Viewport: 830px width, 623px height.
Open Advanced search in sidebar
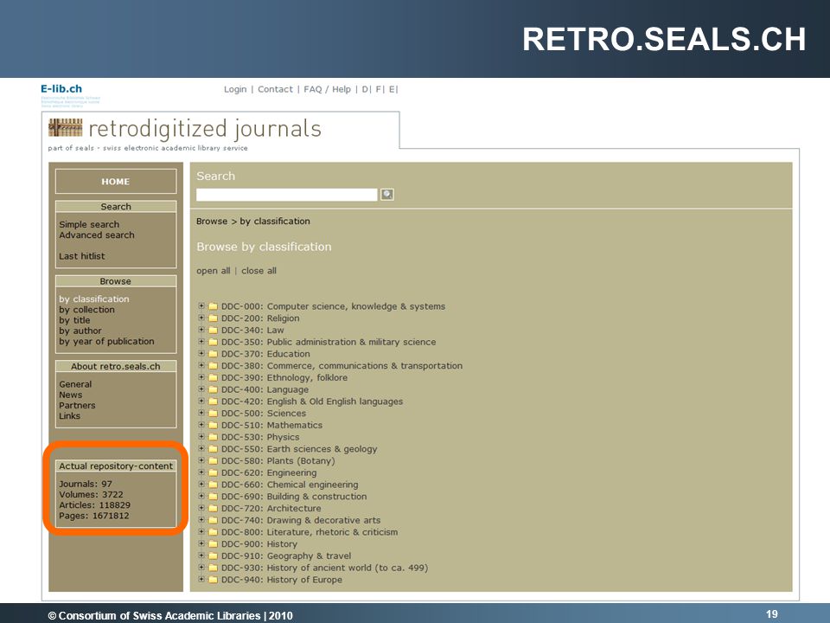96,234
